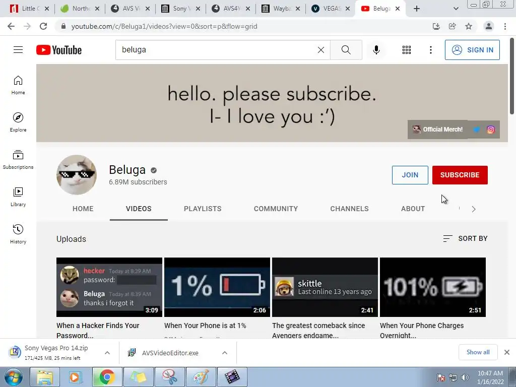Open the YouTube hamburger guide menu
The height and width of the screenshot is (387, 516).
tap(18, 50)
